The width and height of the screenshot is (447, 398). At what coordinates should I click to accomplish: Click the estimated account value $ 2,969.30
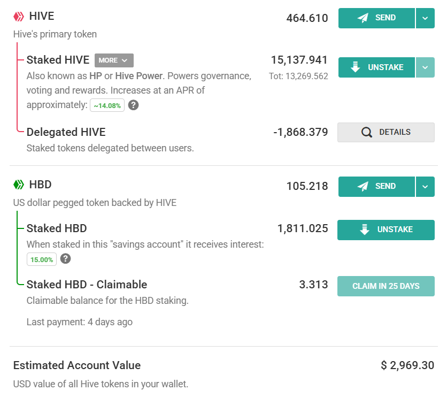[x=407, y=365]
